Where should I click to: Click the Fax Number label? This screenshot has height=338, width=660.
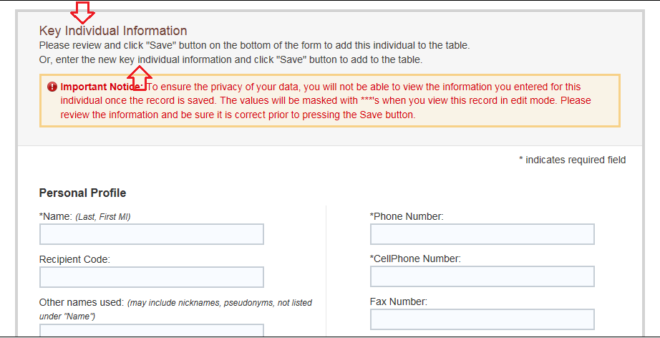[398, 301]
